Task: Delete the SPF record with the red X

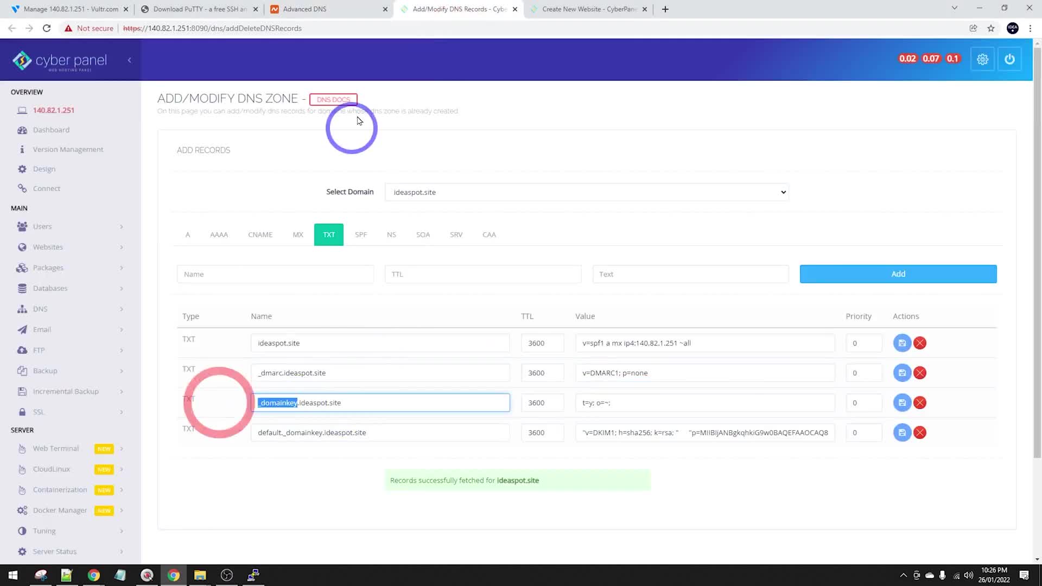Action: coord(920,343)
